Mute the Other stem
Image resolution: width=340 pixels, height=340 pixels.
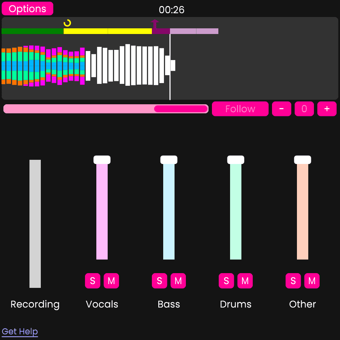coord(312,281)
